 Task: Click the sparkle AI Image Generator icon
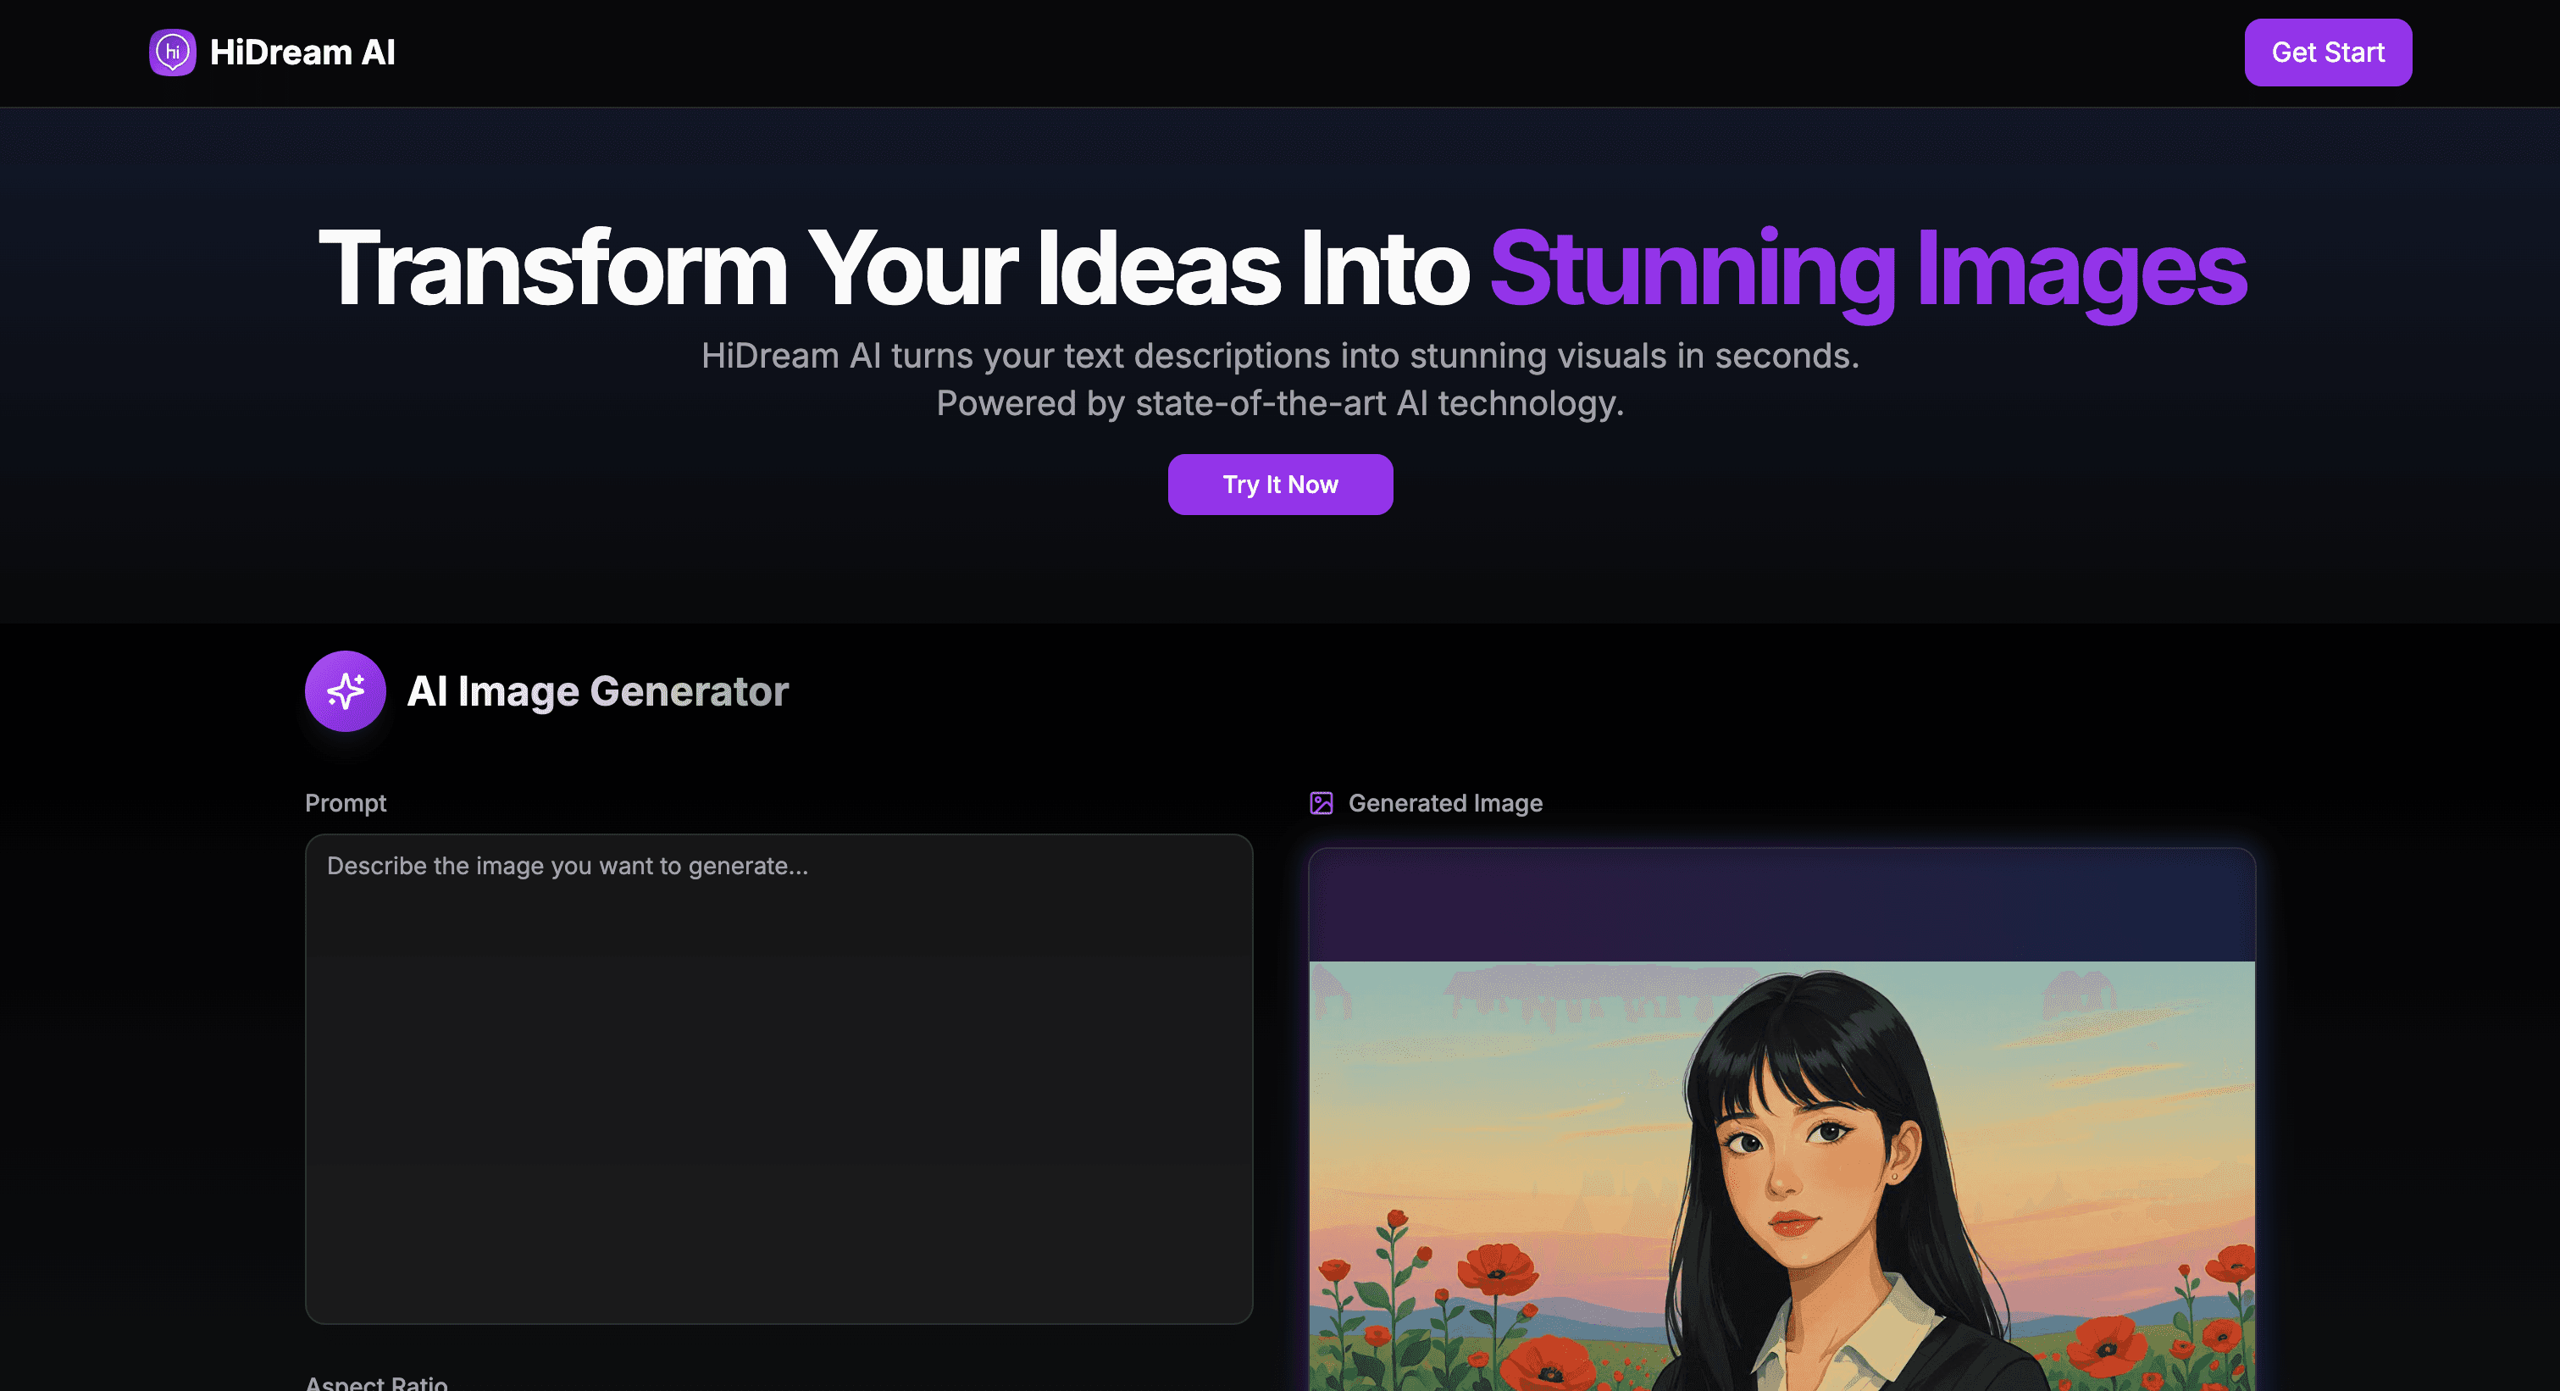click(345, 690)
